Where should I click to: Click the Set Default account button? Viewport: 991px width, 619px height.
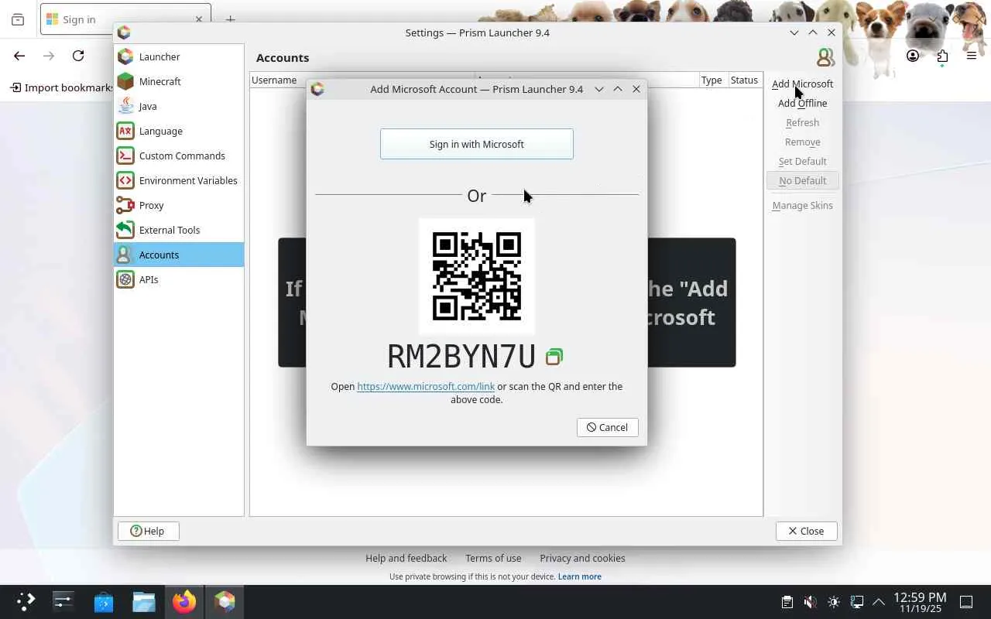tap(802, 161)
